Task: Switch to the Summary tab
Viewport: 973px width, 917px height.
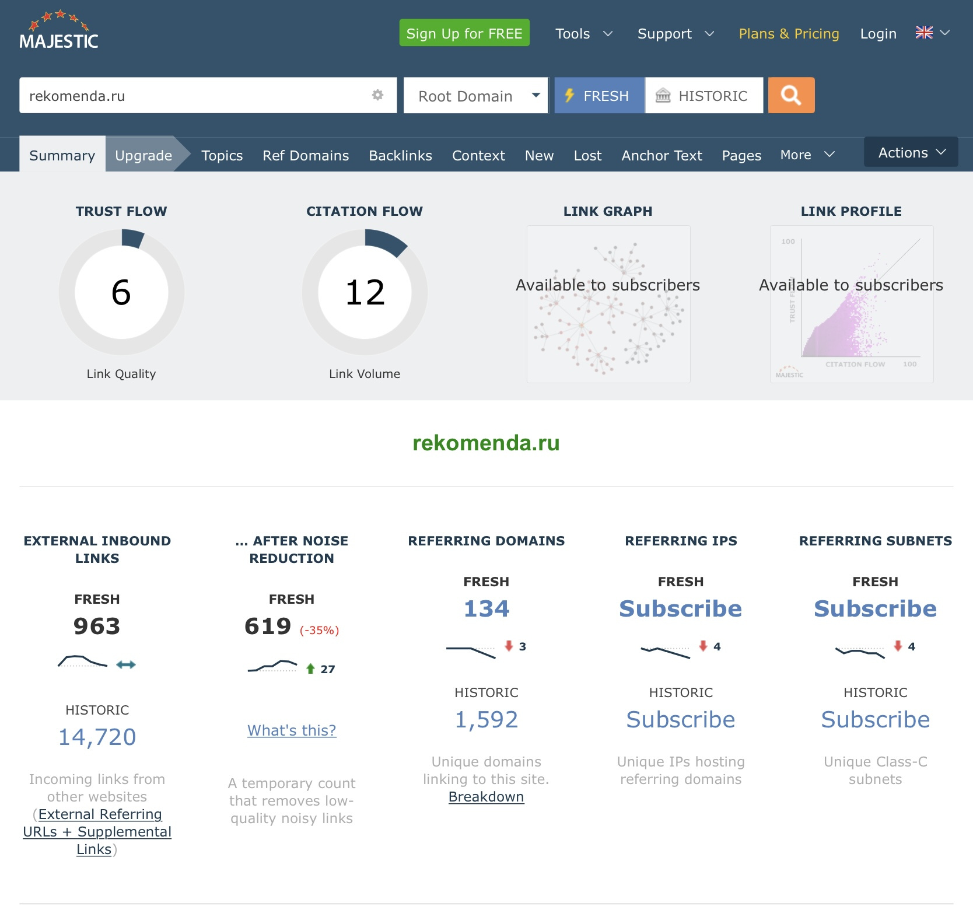Action: point(62,155)
